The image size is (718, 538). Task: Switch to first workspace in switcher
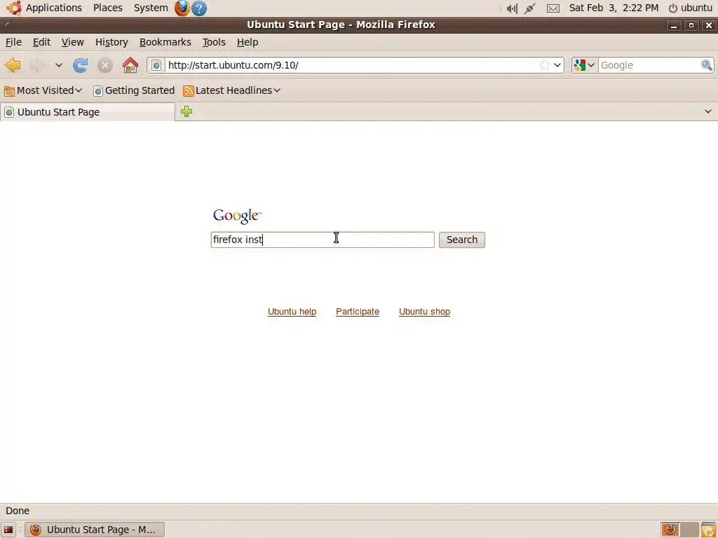click(670, 530)
